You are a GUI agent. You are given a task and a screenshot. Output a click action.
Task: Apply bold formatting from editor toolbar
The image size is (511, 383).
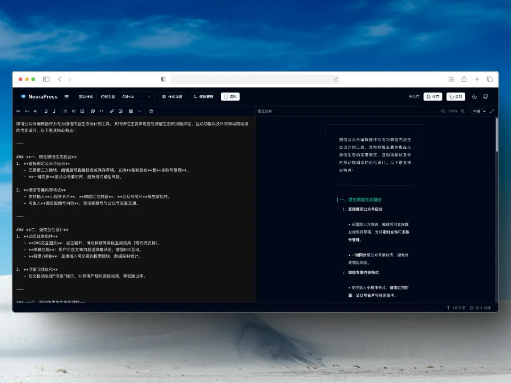tap(46, 111)
